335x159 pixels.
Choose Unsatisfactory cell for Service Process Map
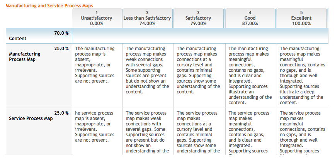[x=97, y=131]
